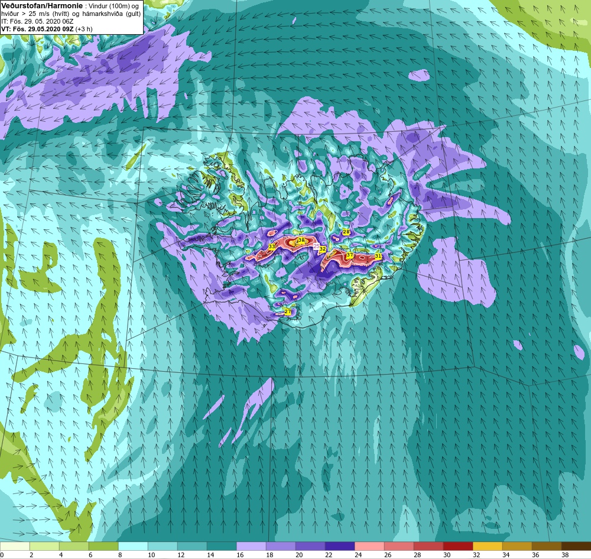Click the darkest brown 38+ legend swatch
The image size is (591, 559).
point(576,546)
